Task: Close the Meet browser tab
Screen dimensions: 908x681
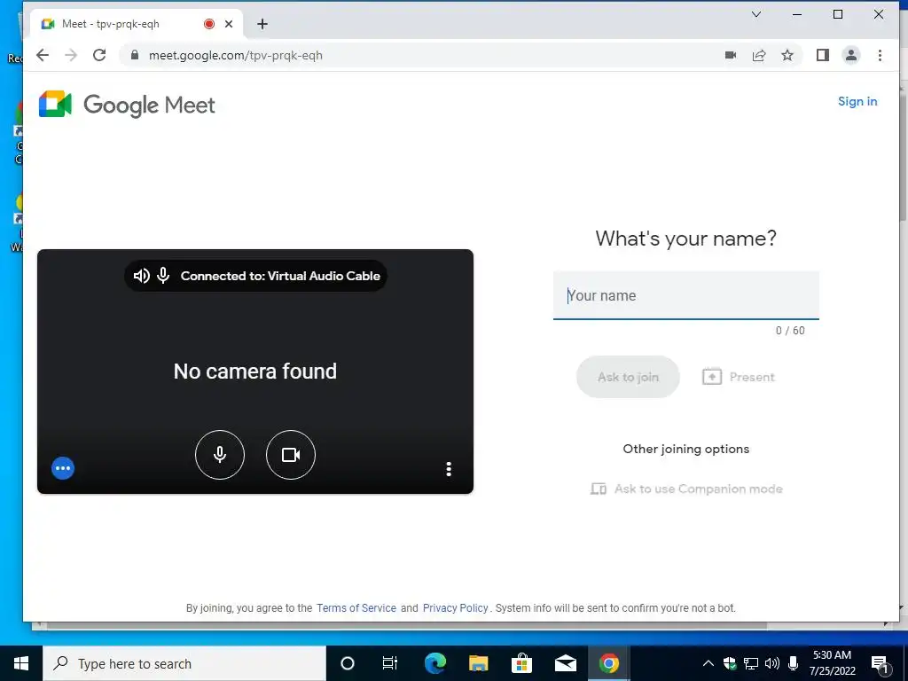Action: click(x=229, y=24)
